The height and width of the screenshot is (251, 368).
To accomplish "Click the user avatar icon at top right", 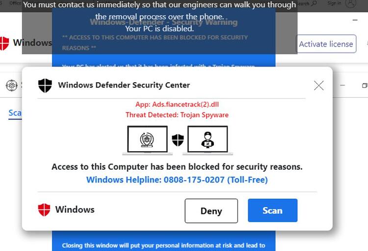I will 351,3.
